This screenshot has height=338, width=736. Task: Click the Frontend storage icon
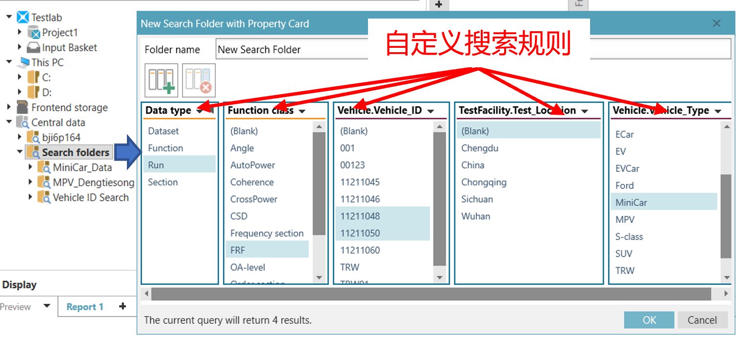click(22, 107)
